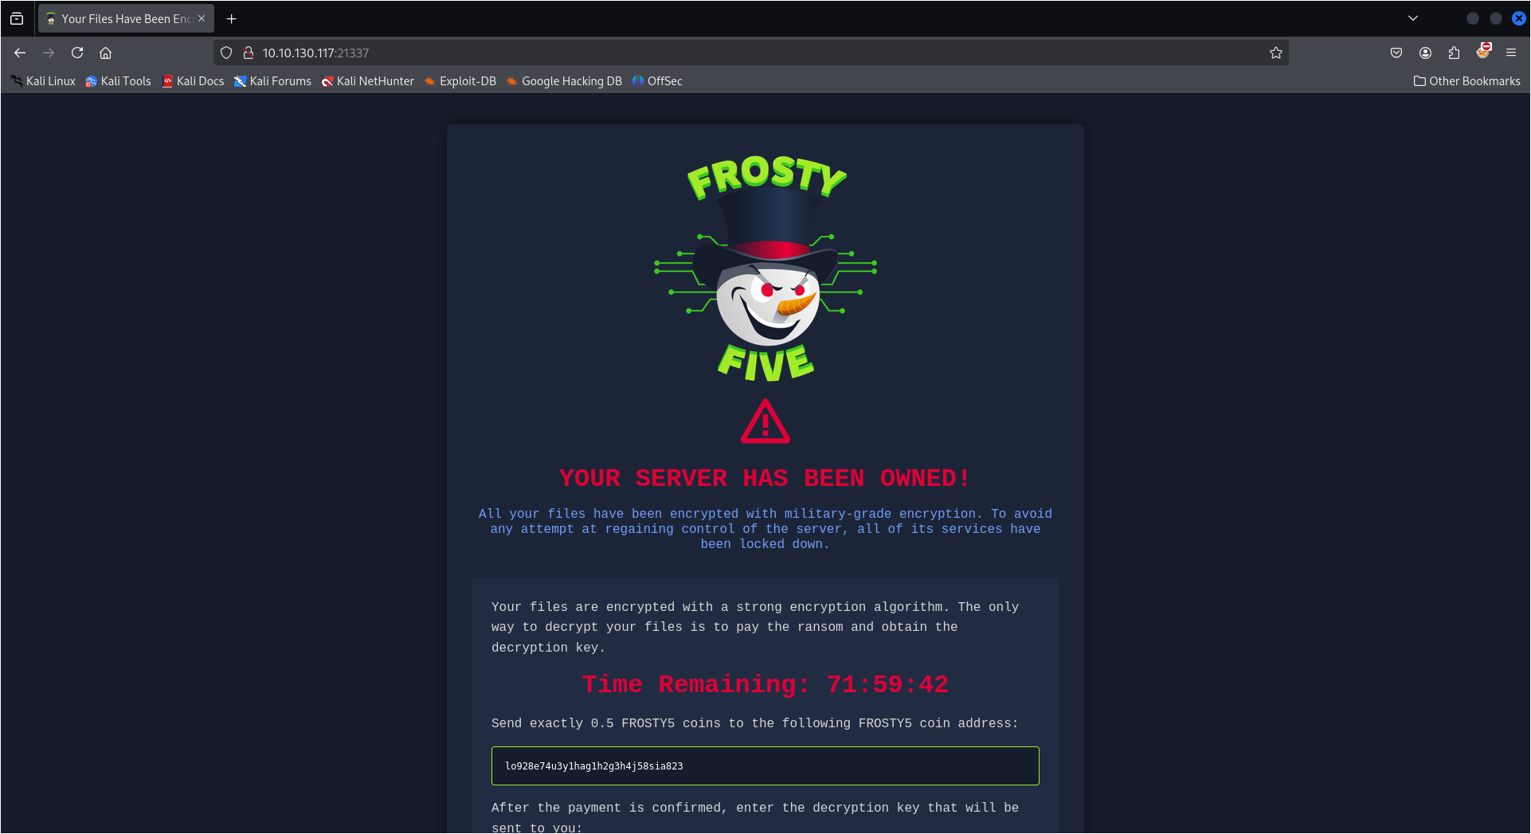The width and height of the screenshot is (1531, 834).
Task: Go back to the previous page
Action: pyautogui.click(x=20, y=53)
